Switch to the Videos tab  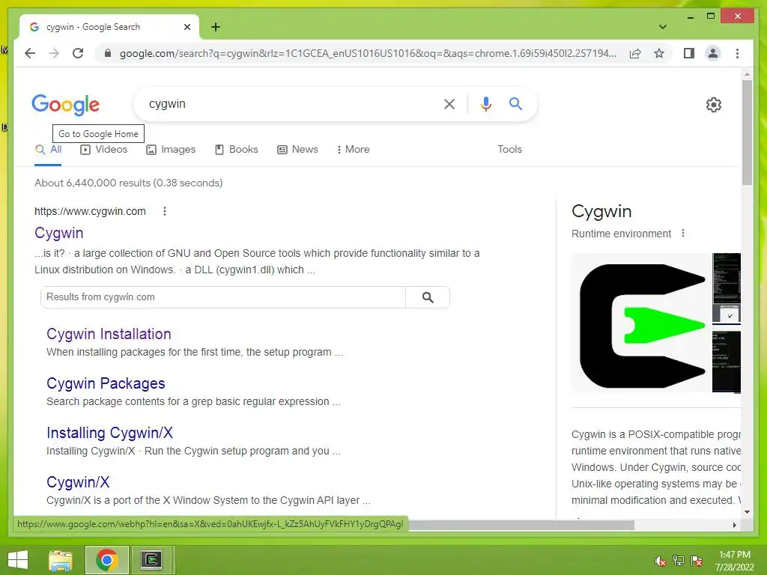(103, 150)
